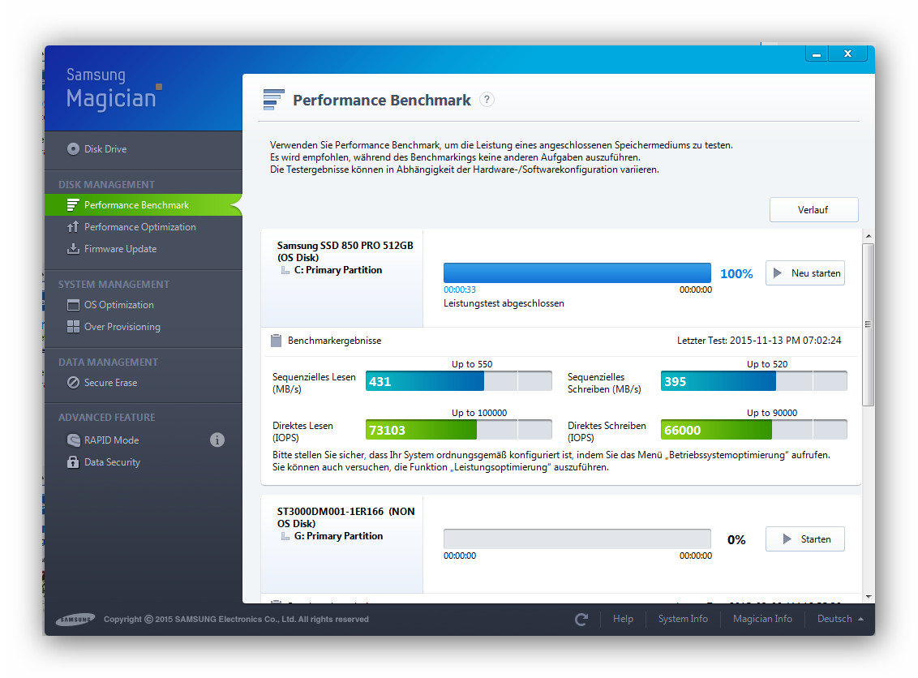Screen dimensions: 918x678
Task: Open the Verlauf history
Action: click(813, 209)
